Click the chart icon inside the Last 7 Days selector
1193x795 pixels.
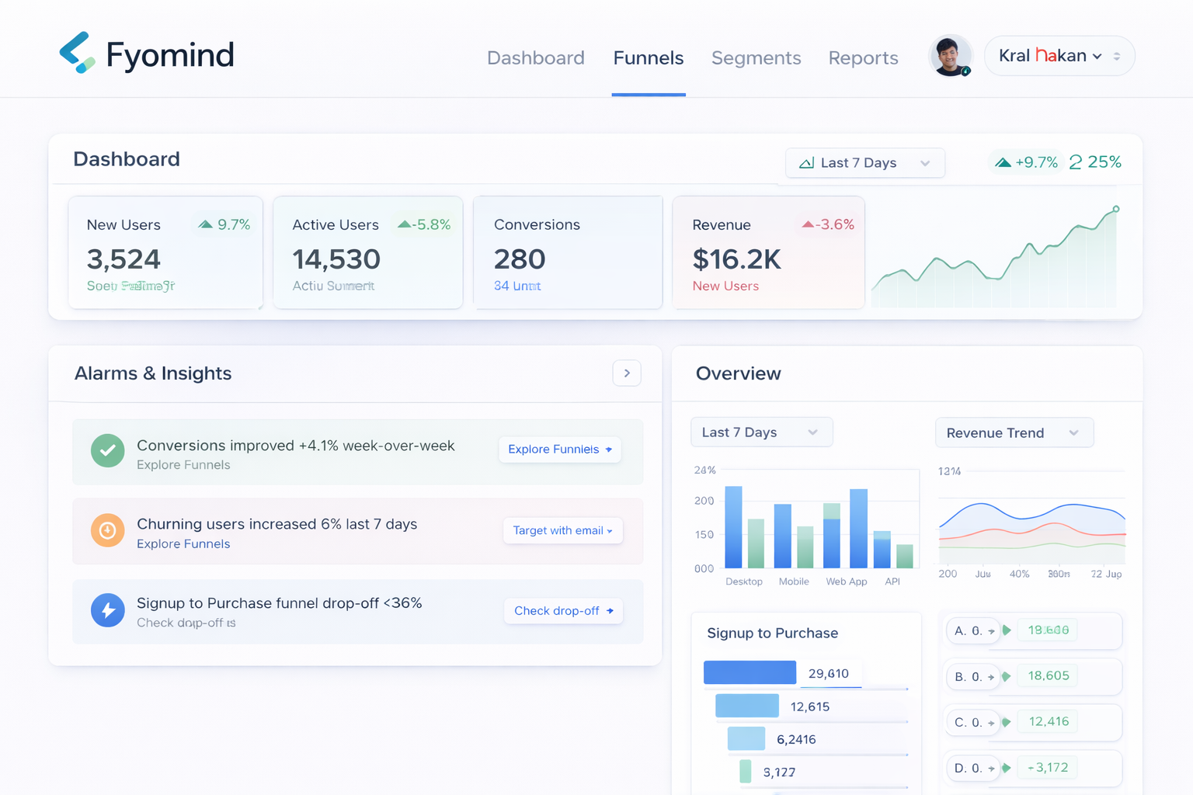pyautogui.click(x=806, y=163)
